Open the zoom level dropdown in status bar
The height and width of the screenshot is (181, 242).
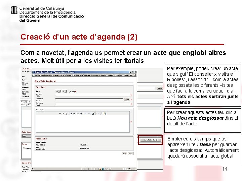(133, 169)
